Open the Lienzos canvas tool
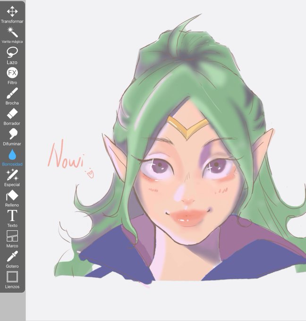The width and height of the screenshot is (306, 321). coord(12,280)
